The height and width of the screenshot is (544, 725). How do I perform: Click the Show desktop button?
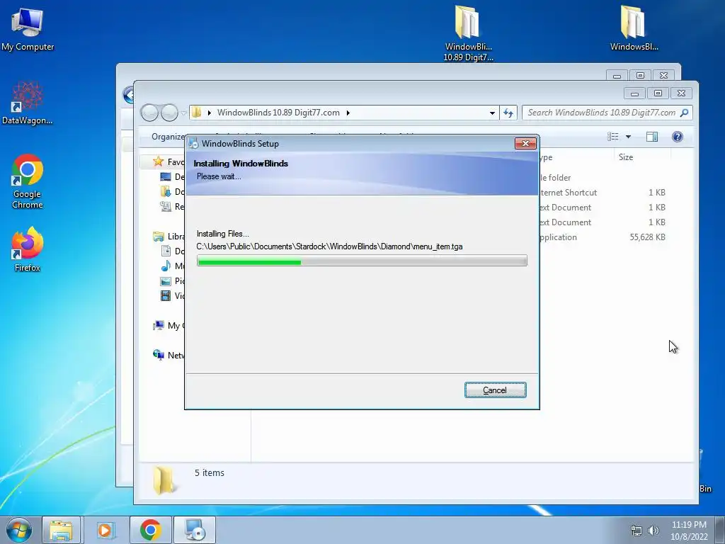click(720, 530)
